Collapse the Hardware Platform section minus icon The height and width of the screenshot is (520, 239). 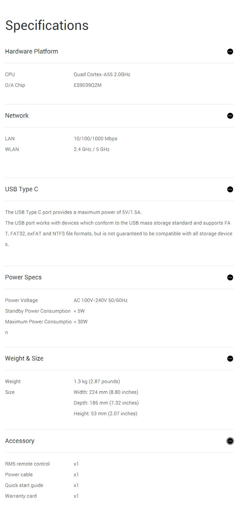(230, 51)
